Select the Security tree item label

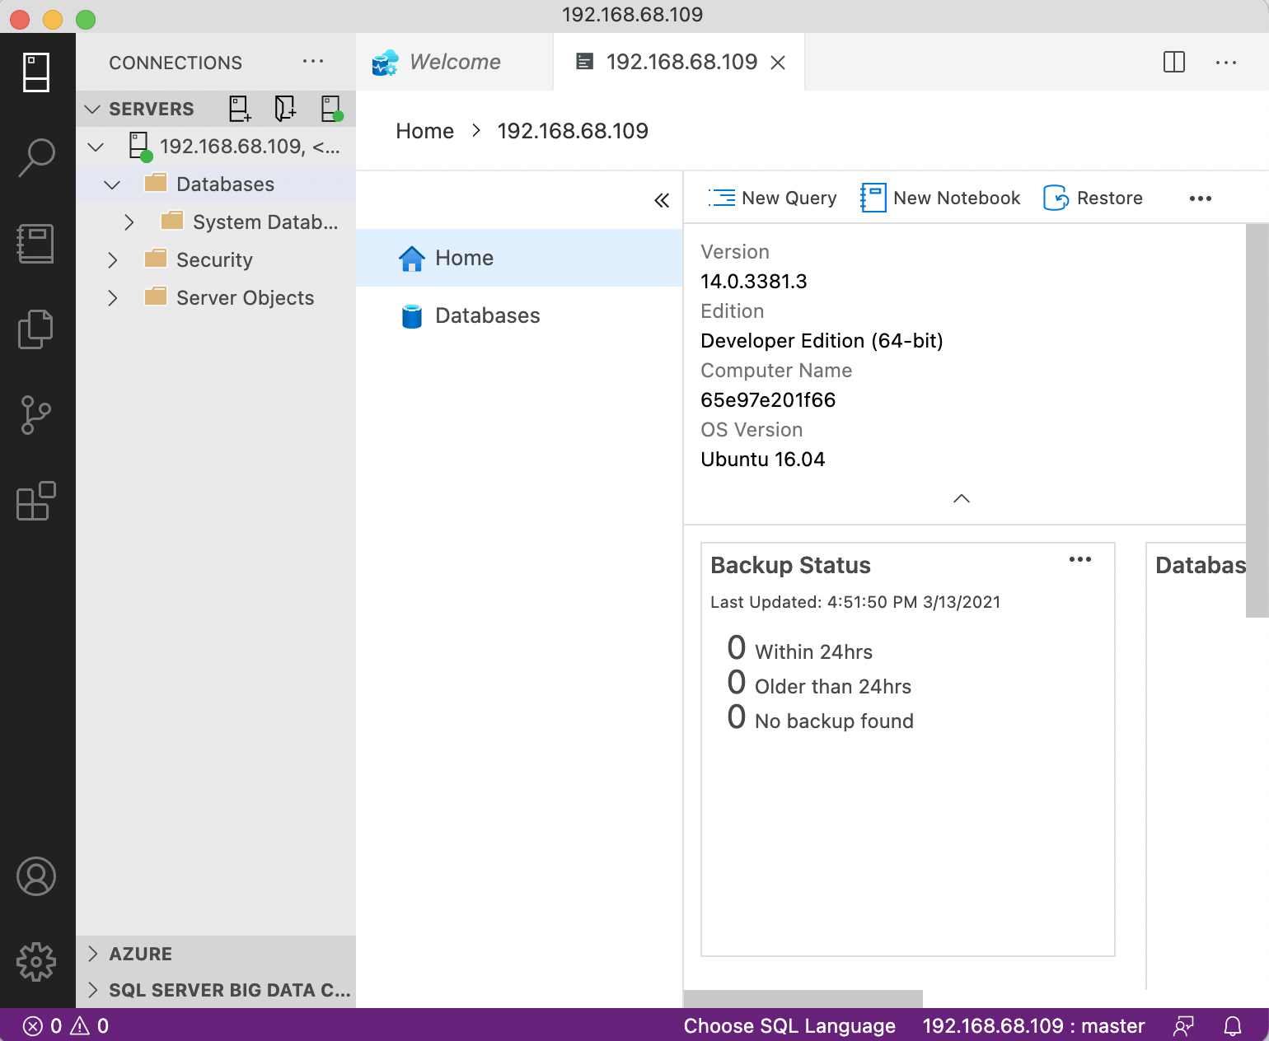[x=214, y=260]
